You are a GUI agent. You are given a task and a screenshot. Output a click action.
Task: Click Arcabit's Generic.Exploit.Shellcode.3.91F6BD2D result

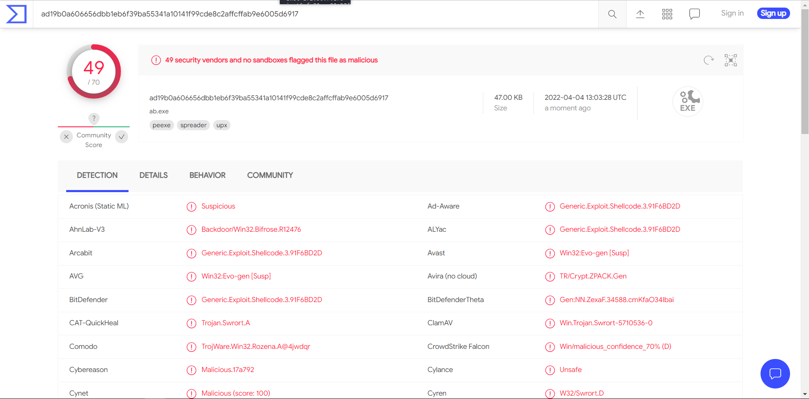pyautogui.click(x=262, y=253)
